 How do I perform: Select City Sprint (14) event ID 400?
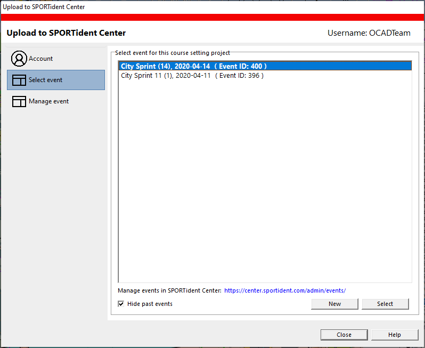point(265,66)
